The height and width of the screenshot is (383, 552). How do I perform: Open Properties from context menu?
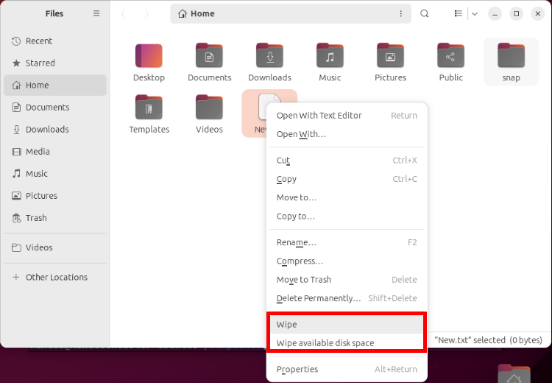347,369
